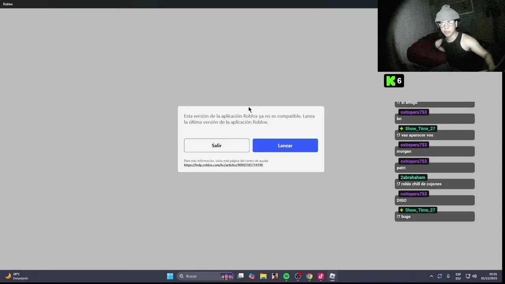Show hidden system tray icons
The height and width of the screenshot is (284, 505).
click(431, 276)
